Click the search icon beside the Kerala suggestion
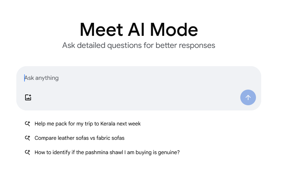286x174 pixels. (28, 124)
